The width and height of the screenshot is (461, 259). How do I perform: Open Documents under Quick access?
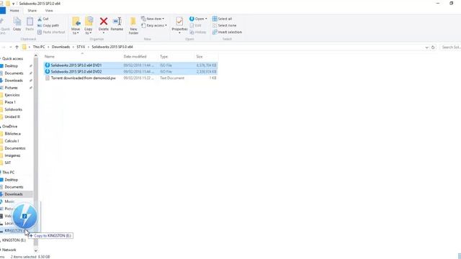[x=14, y=73]
